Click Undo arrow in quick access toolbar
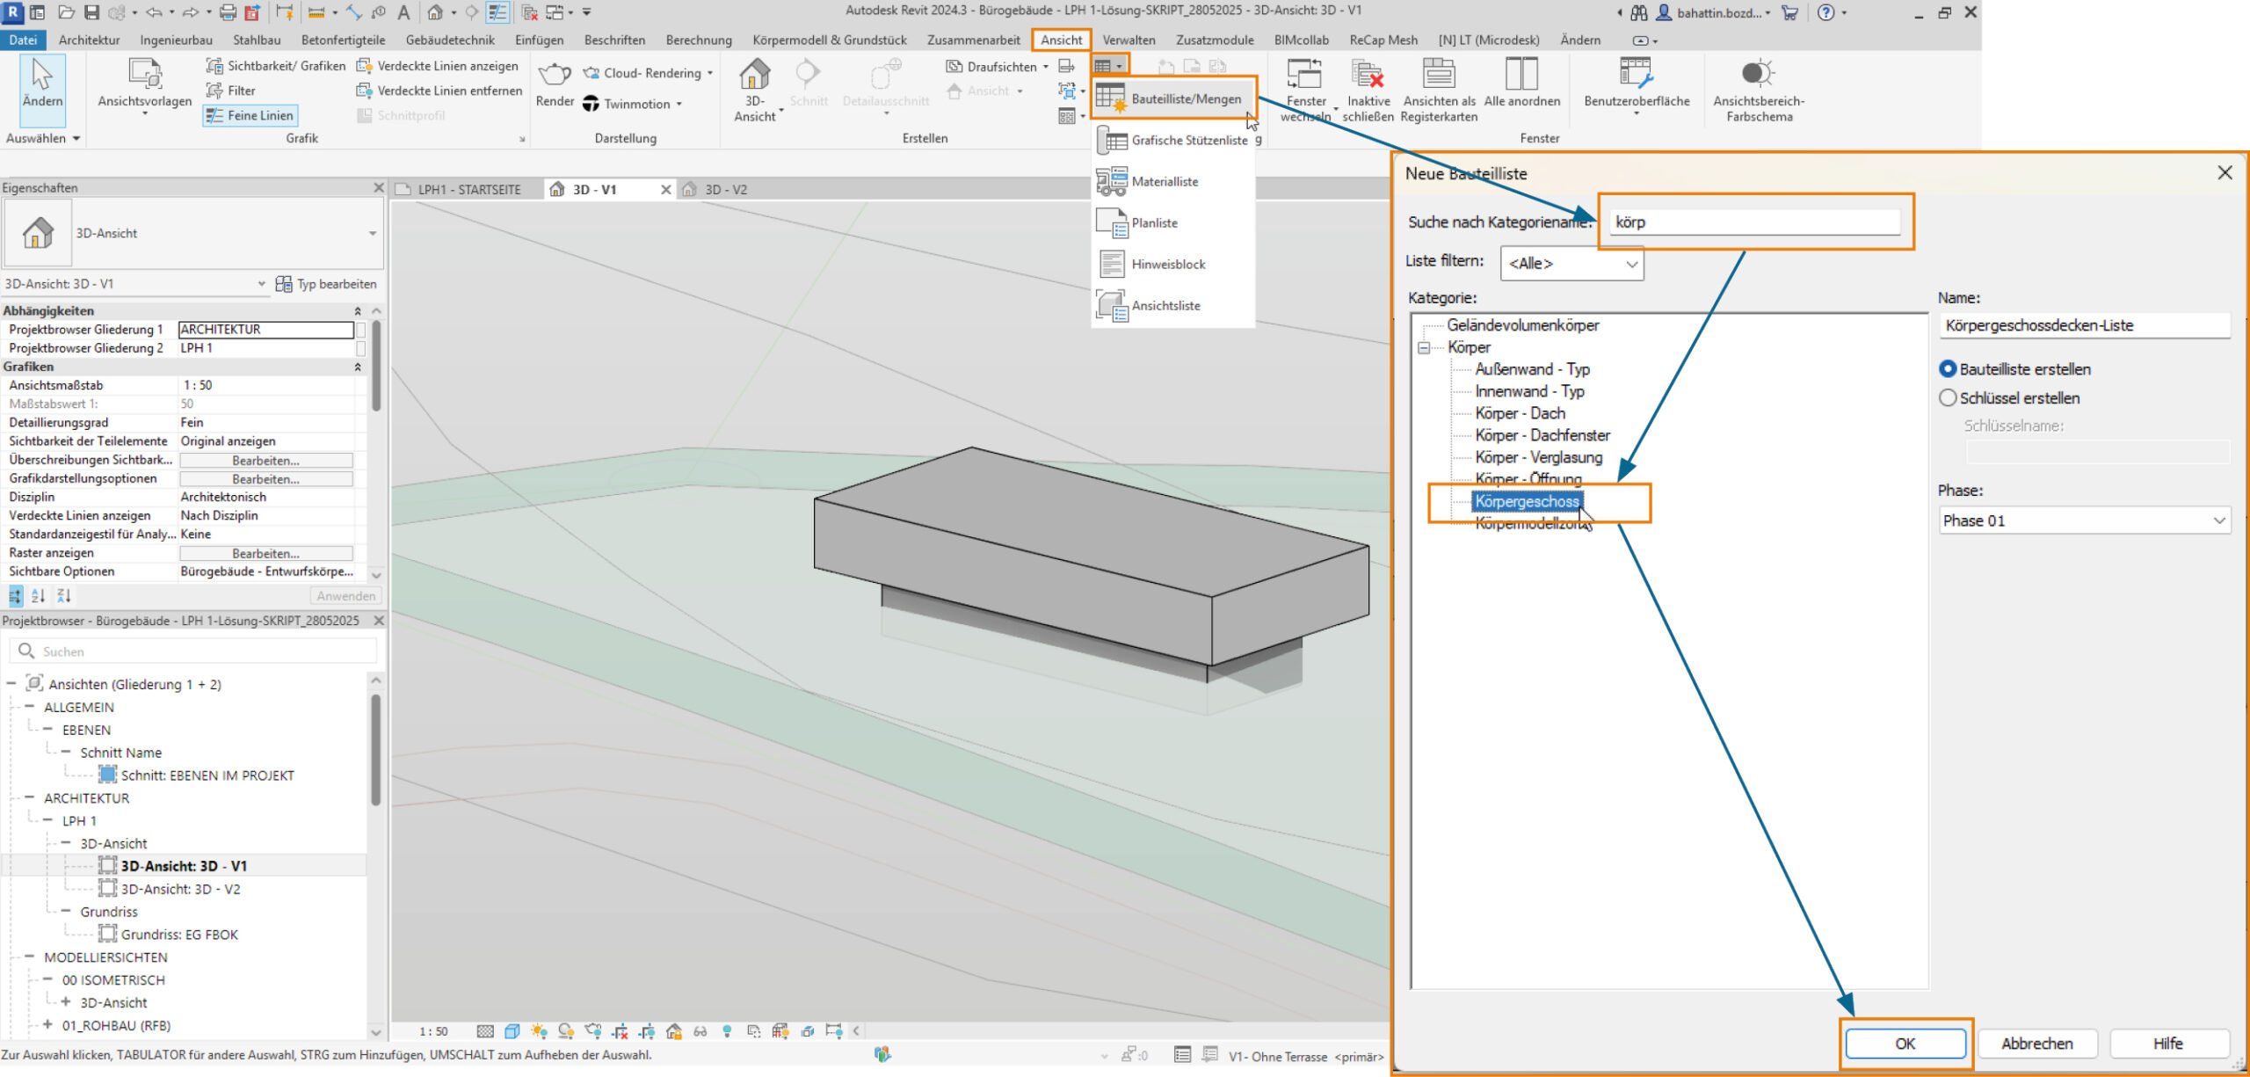Viewport: 2250px width, 1077px height. point(154,12)
